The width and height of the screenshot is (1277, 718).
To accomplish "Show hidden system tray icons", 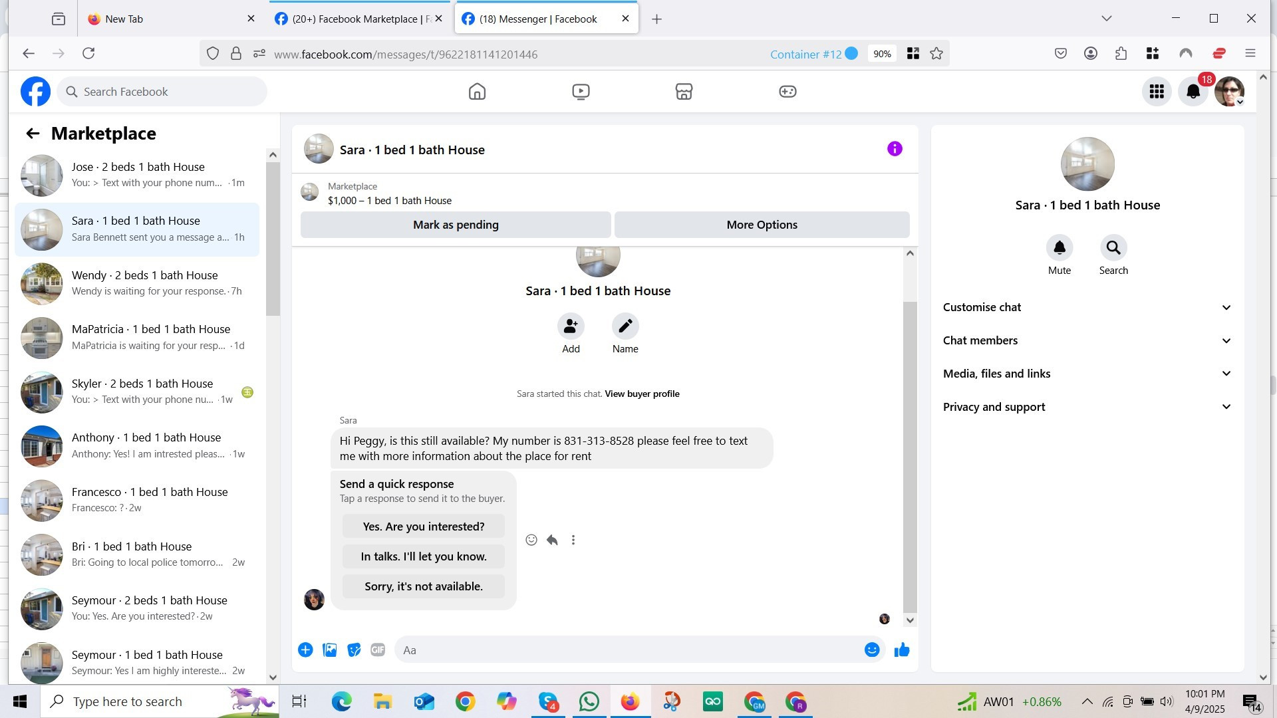I will click(1087, 701).
